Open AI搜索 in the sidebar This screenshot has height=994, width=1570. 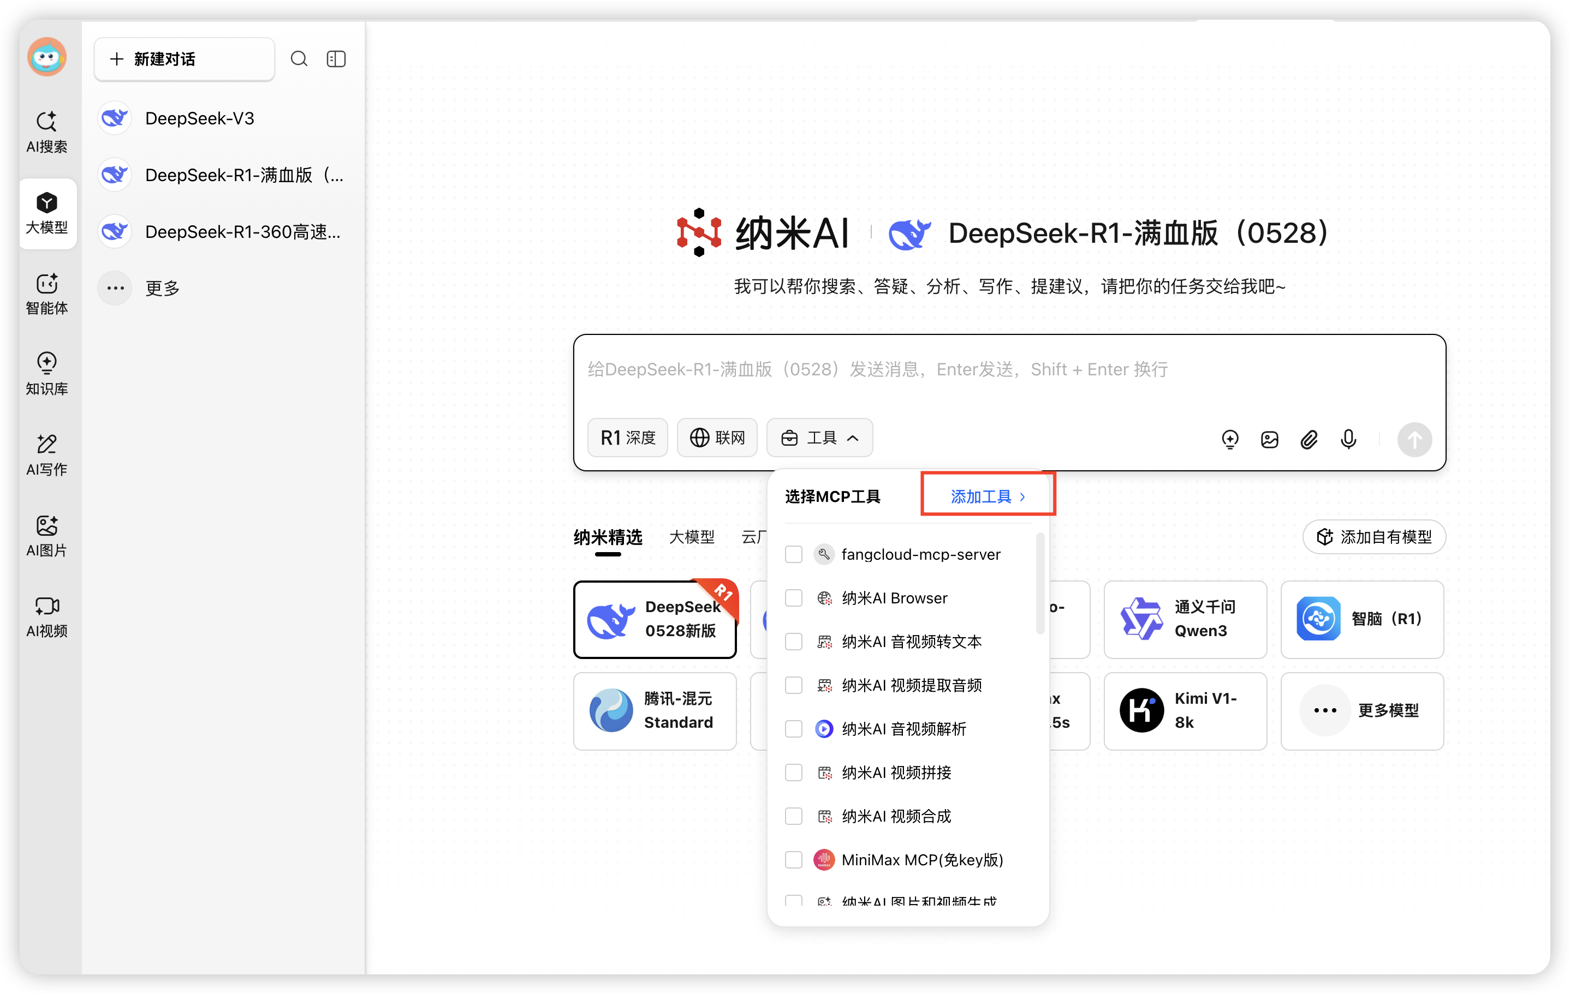point(46,131)
